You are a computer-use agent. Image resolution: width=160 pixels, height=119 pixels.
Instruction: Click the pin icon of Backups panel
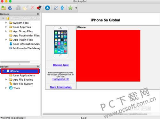click(38, 14)
